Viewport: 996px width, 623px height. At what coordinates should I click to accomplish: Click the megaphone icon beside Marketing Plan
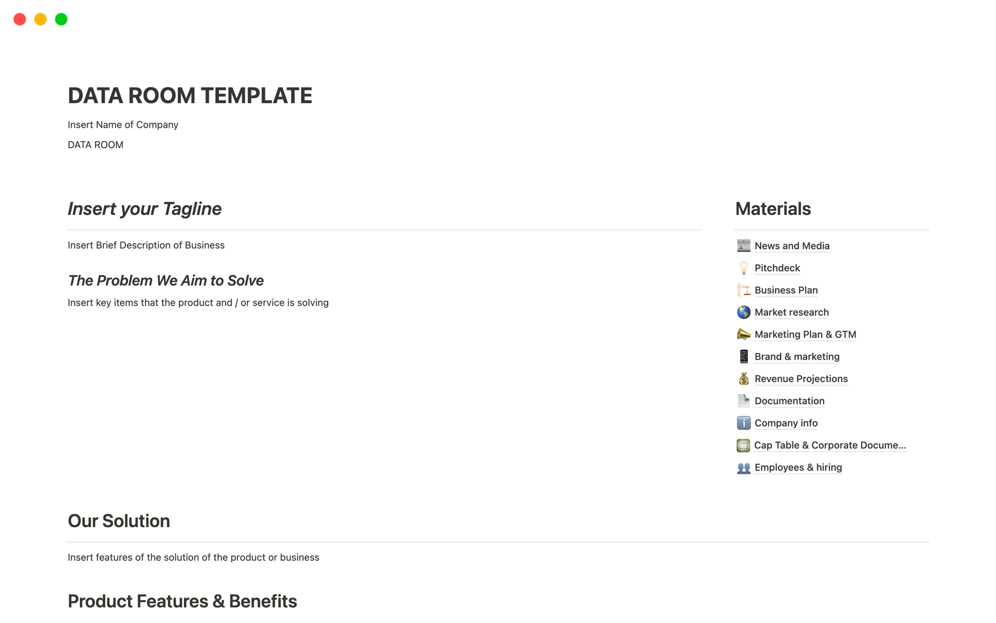point(743,334)
